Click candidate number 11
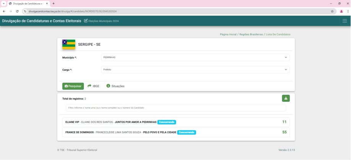 [284, 122]
